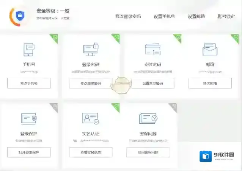
Task: Click the payment password card icon
Action: (x=152, y=50)
